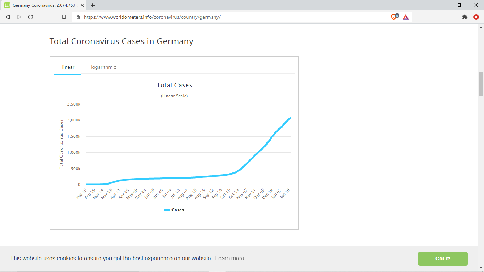Screen dimensions: 484x272
Task: Toggle the Cases series in chart legend
Action: tap(174, 210)
